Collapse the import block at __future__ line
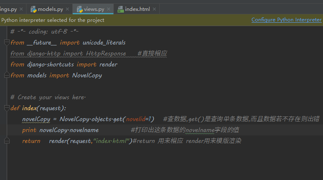The width and height of the screenshot is (323, 180). [7, 42]
